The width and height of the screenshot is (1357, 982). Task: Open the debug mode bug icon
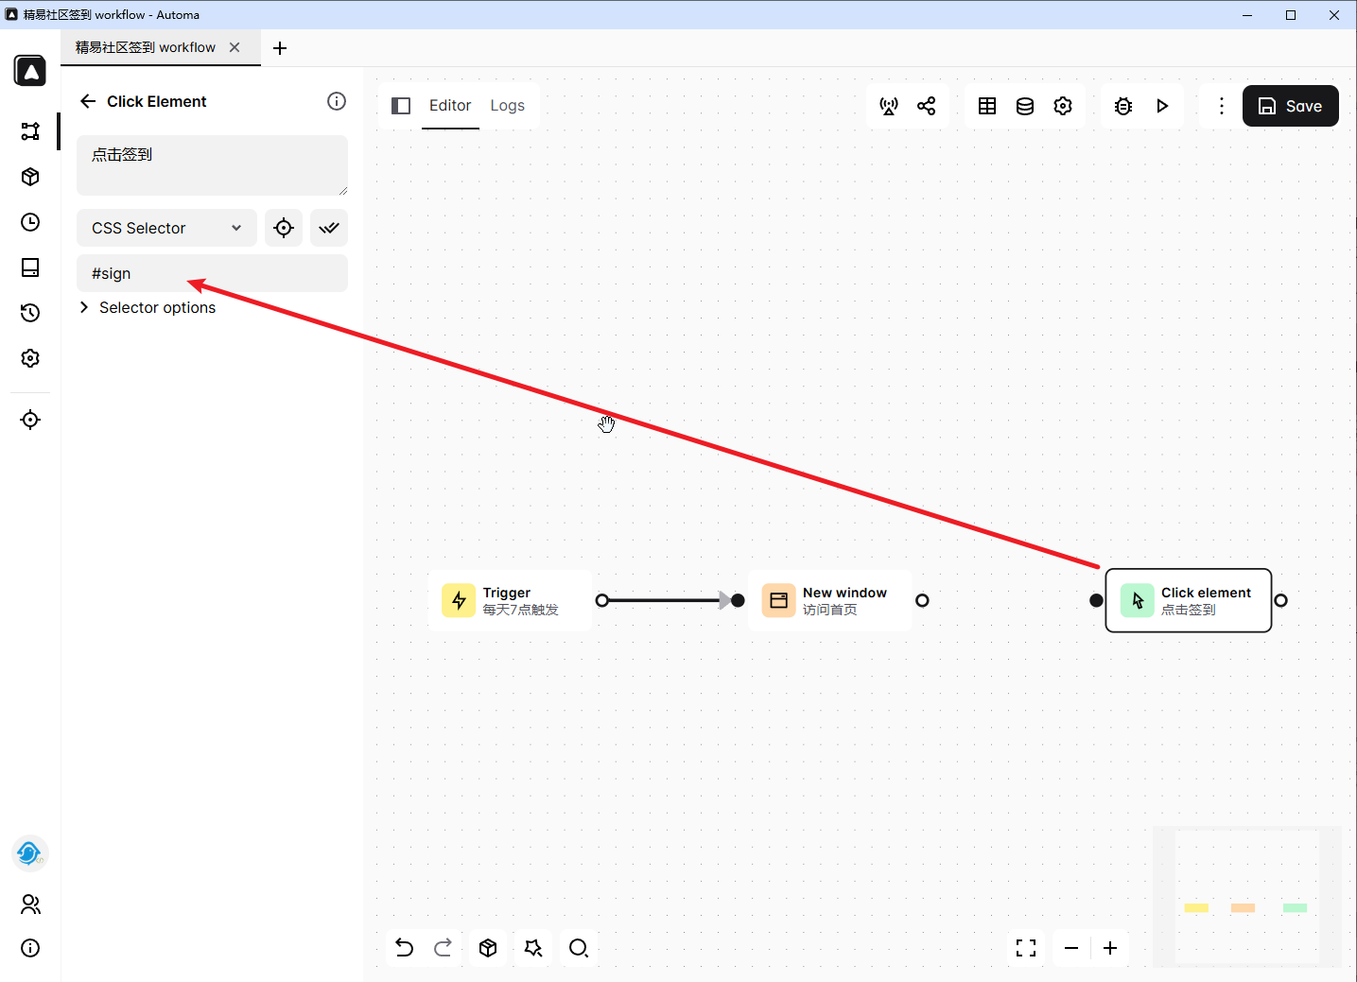pos(1123,106)
